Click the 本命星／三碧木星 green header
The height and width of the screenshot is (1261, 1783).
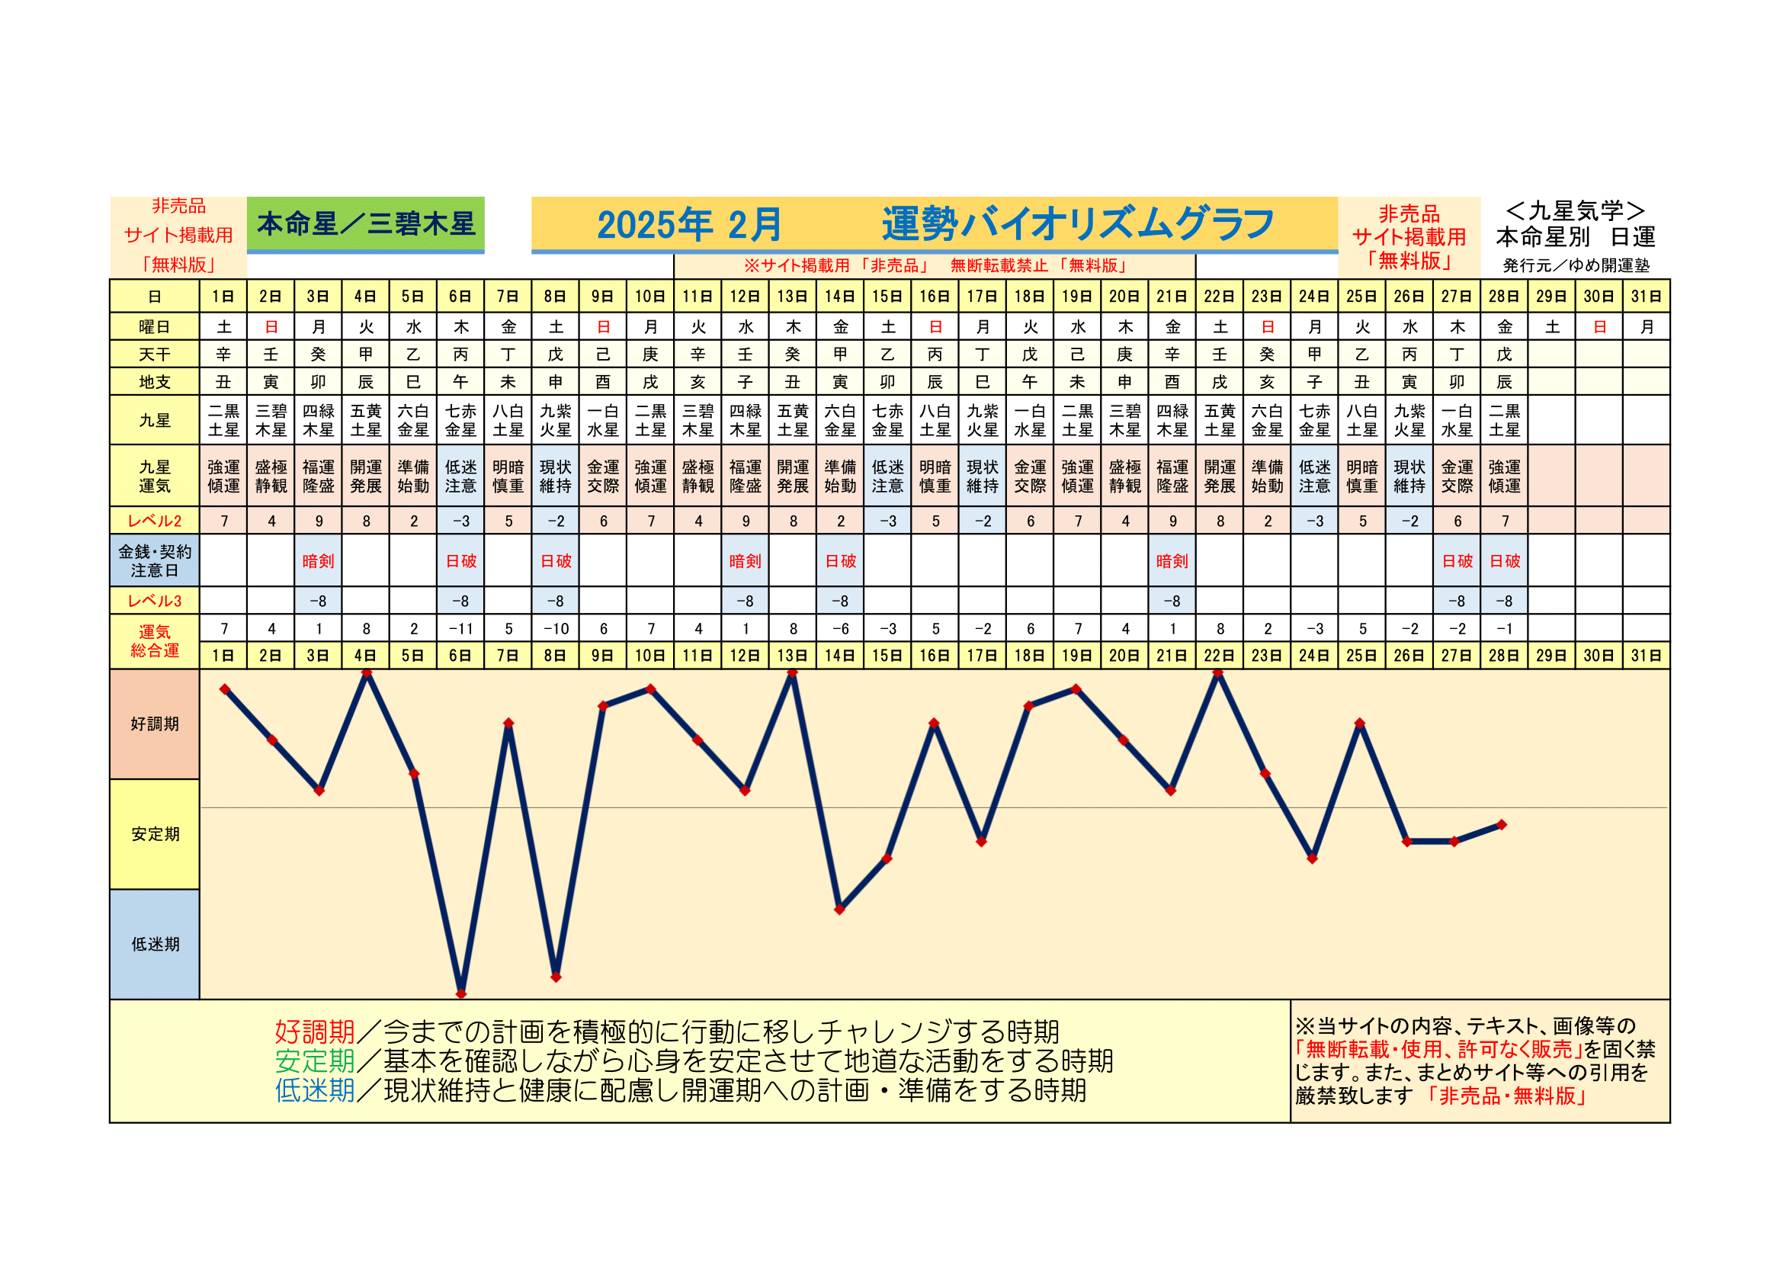[x=365, y=224]
